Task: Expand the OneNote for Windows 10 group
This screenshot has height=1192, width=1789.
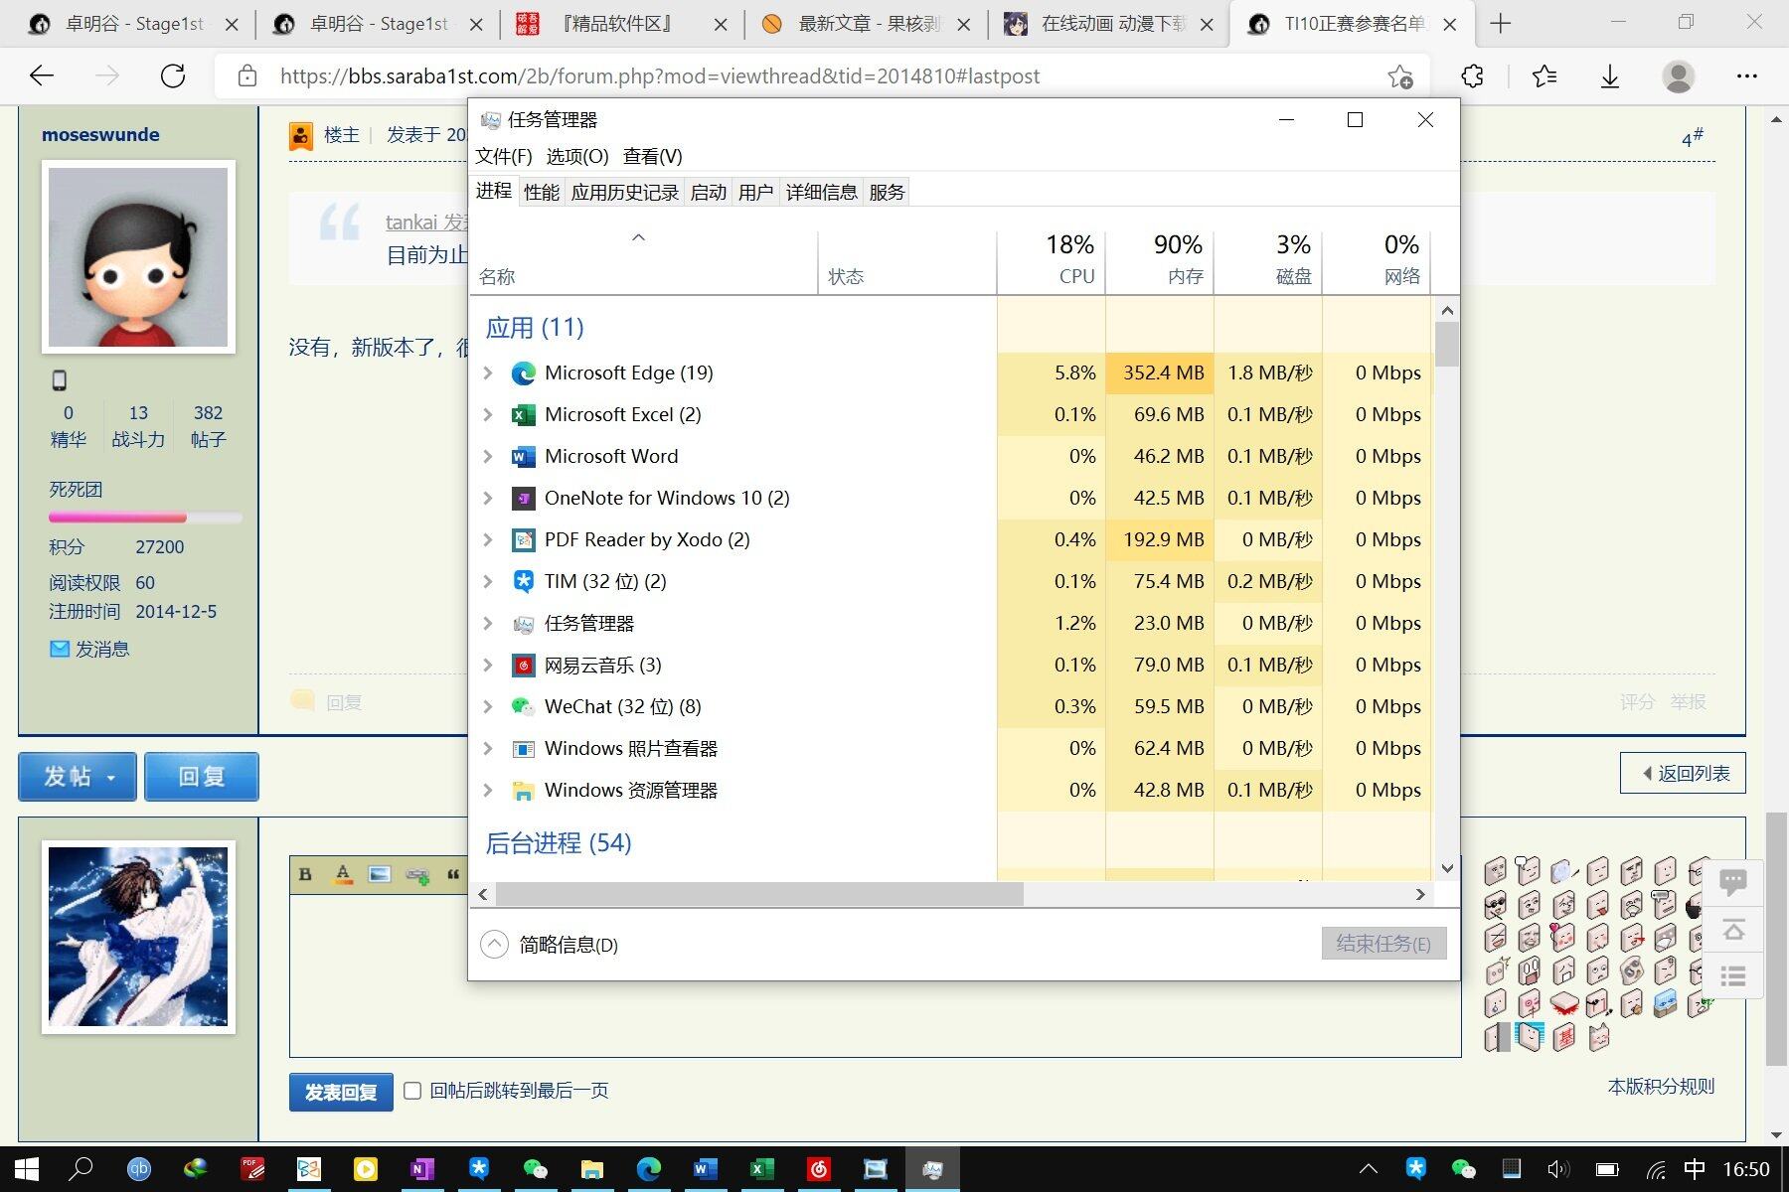Action: (x=488, y=499)
